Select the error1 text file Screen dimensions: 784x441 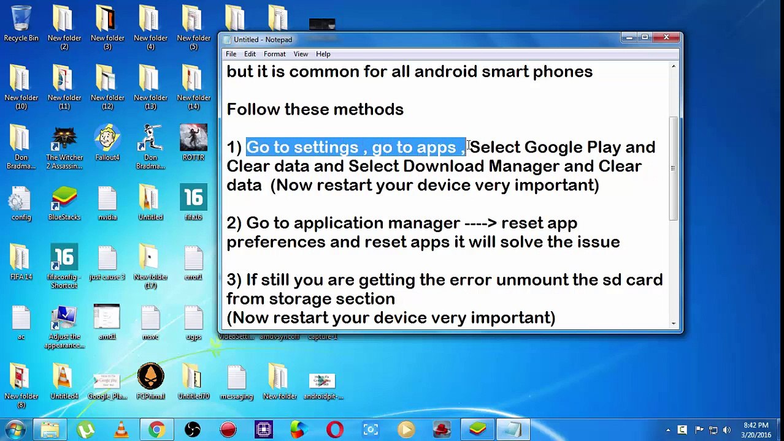pyautogui.click(x=193, y=263)
